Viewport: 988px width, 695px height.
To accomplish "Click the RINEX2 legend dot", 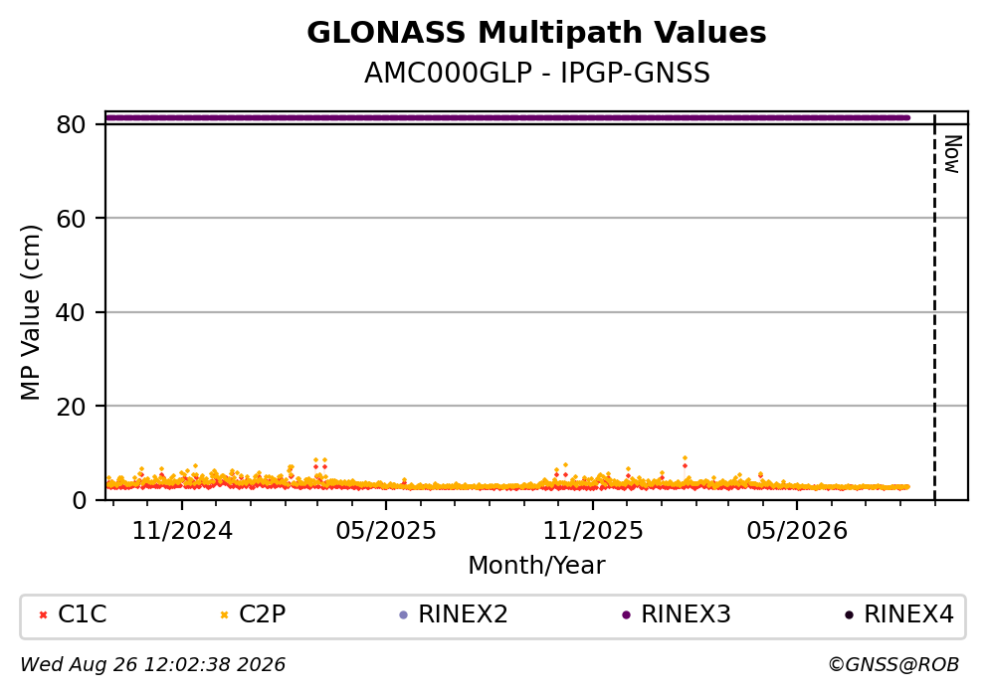I will (x=404, y=615).
